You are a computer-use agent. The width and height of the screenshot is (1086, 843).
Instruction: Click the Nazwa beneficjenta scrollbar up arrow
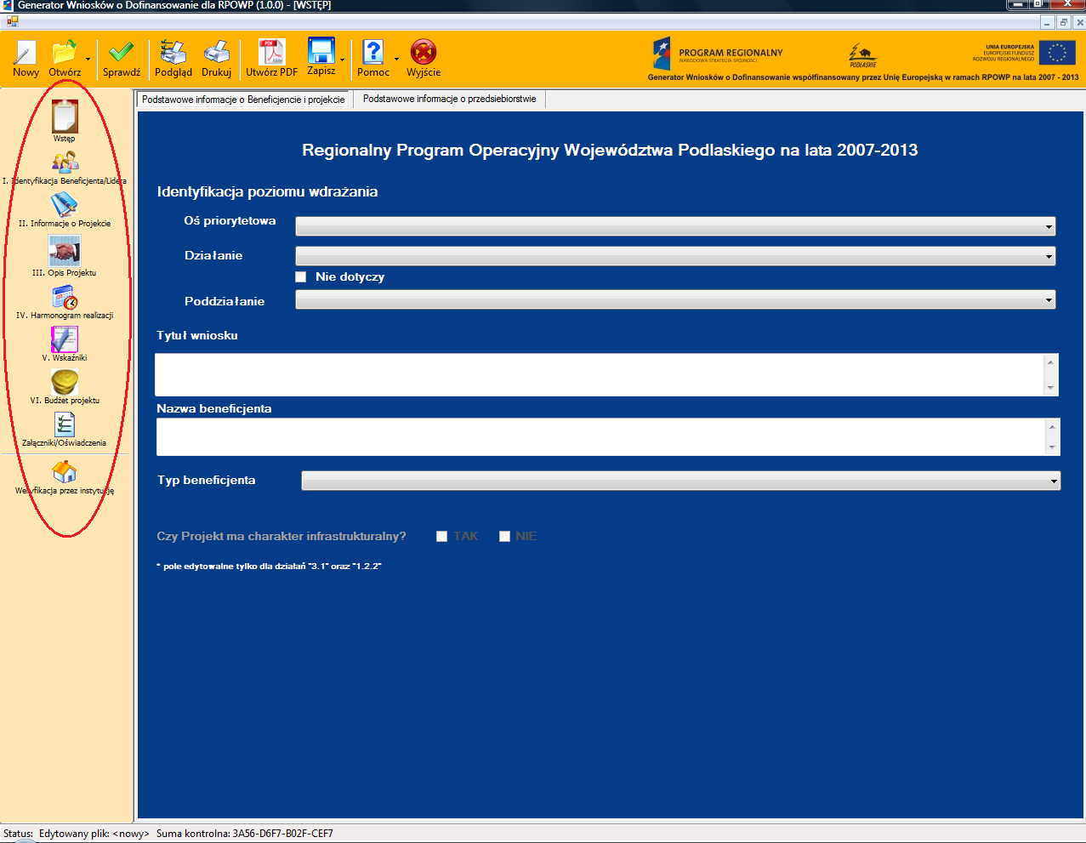(1053, 426)
